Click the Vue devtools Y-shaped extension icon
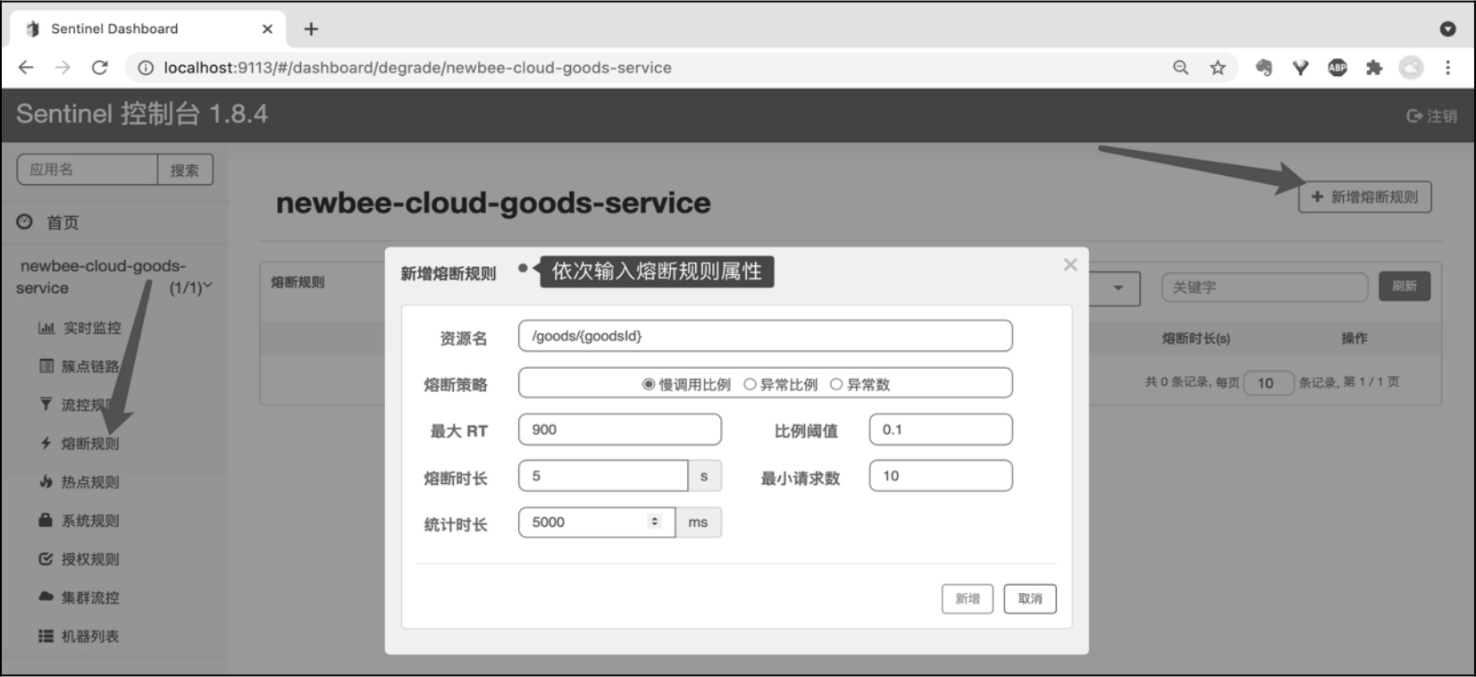Viewport: 1476px width, 677px height. pos(1300,67)
